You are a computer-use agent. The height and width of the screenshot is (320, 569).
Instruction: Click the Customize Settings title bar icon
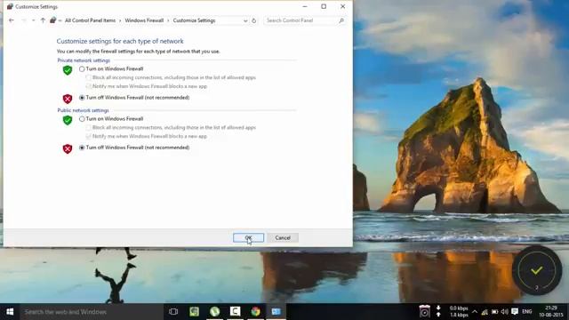[10, 6]
